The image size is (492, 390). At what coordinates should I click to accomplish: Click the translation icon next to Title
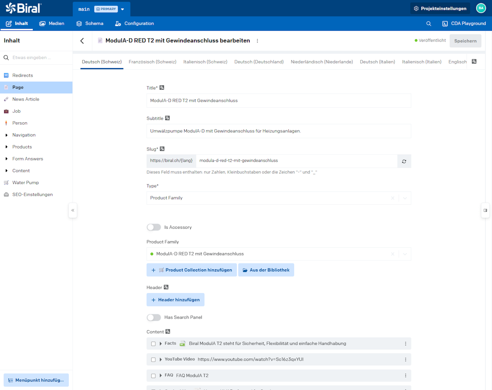[x=162, y=88]
